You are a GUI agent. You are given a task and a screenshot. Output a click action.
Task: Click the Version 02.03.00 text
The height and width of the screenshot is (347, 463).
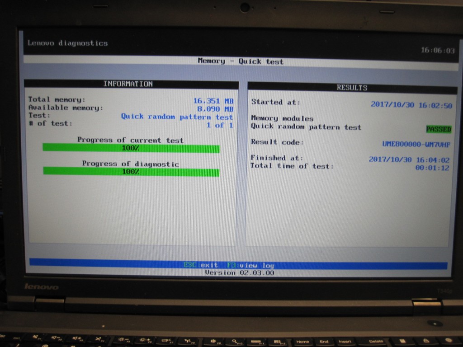[x=240, y=272]
